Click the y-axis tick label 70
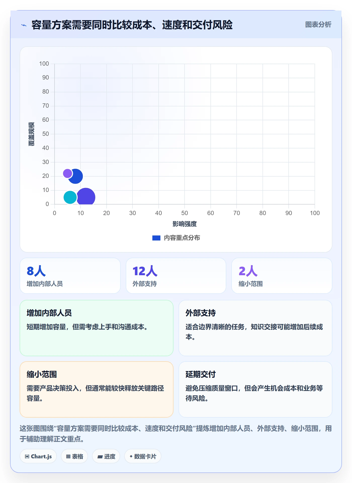The width and height of the screenshot is (352, 483). coord(46,106)
